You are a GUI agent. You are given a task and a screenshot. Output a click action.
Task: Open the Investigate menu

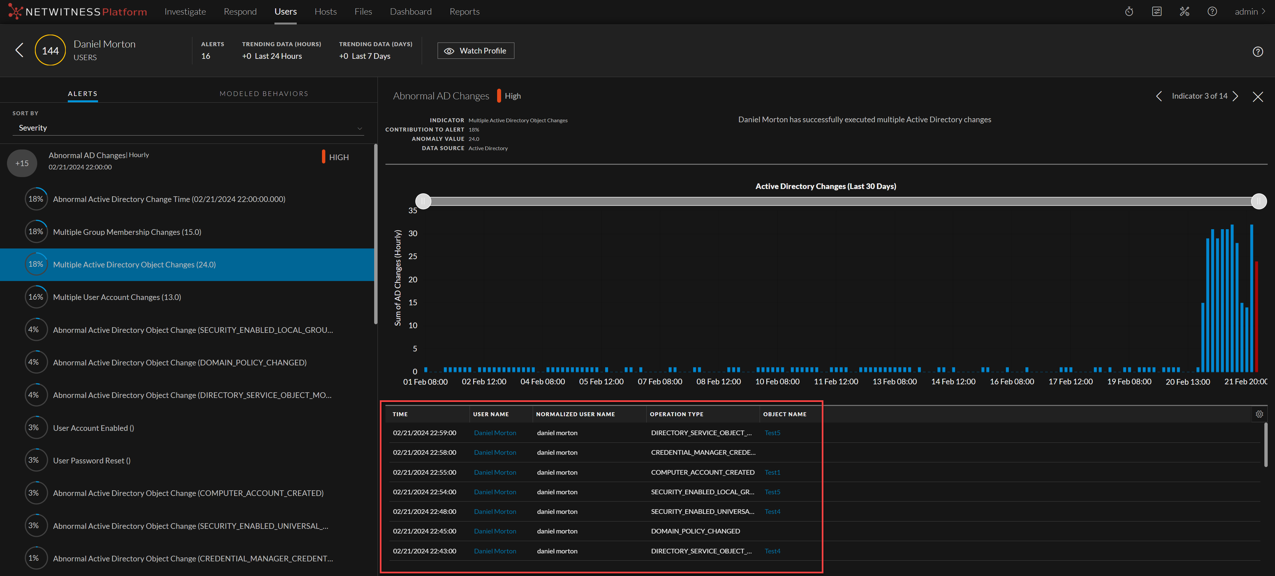[x=185, y=11]
